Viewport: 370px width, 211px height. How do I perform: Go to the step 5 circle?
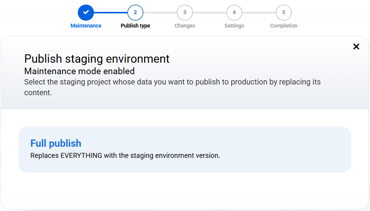tap(284, 13)
